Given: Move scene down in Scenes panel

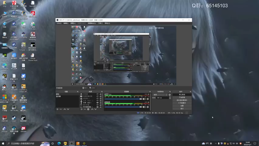Looking at the screenshot, I should (68, 109).
